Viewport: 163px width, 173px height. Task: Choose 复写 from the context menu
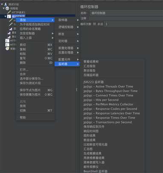click(x=35, y=58)
